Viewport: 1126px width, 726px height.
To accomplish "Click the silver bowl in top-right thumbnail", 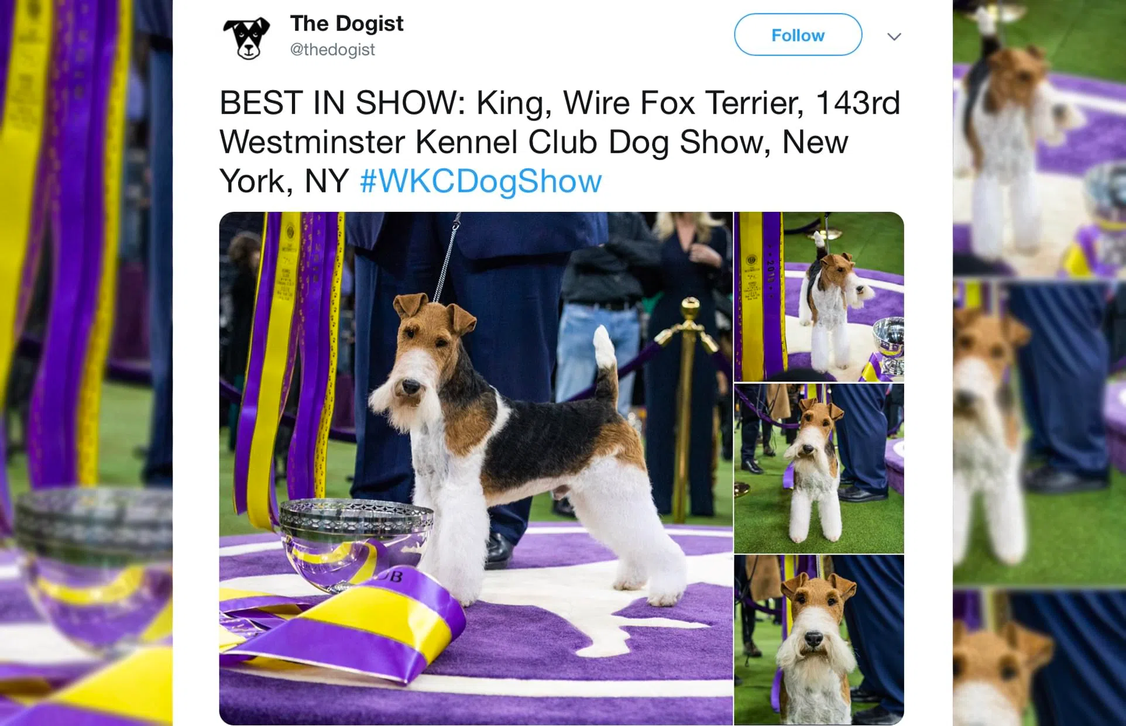I will click(x=889, y=345).
